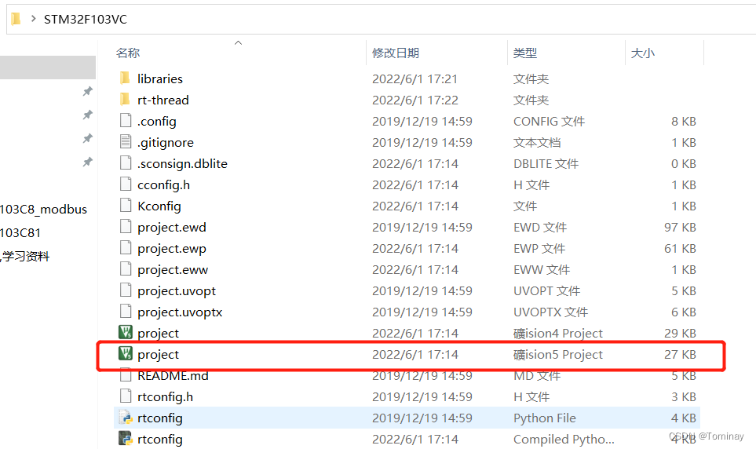Viewport: 756px width, 449px height.
Task: Open the 103C81 sidebar item
Action: [x=20, y=233]
